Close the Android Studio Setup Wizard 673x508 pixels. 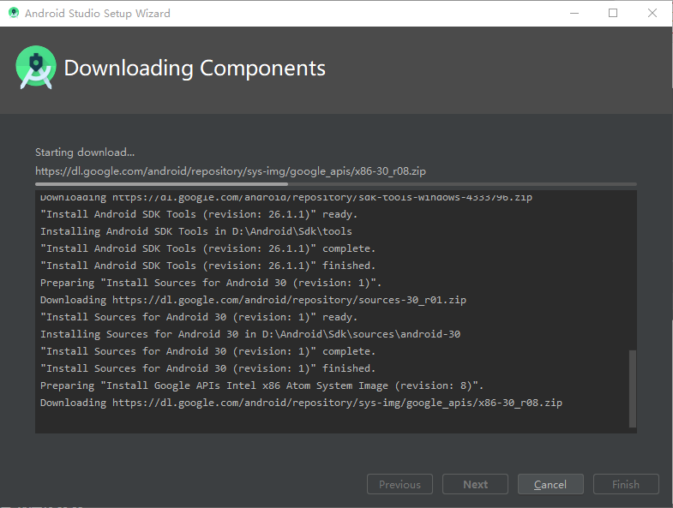[652, 14]
